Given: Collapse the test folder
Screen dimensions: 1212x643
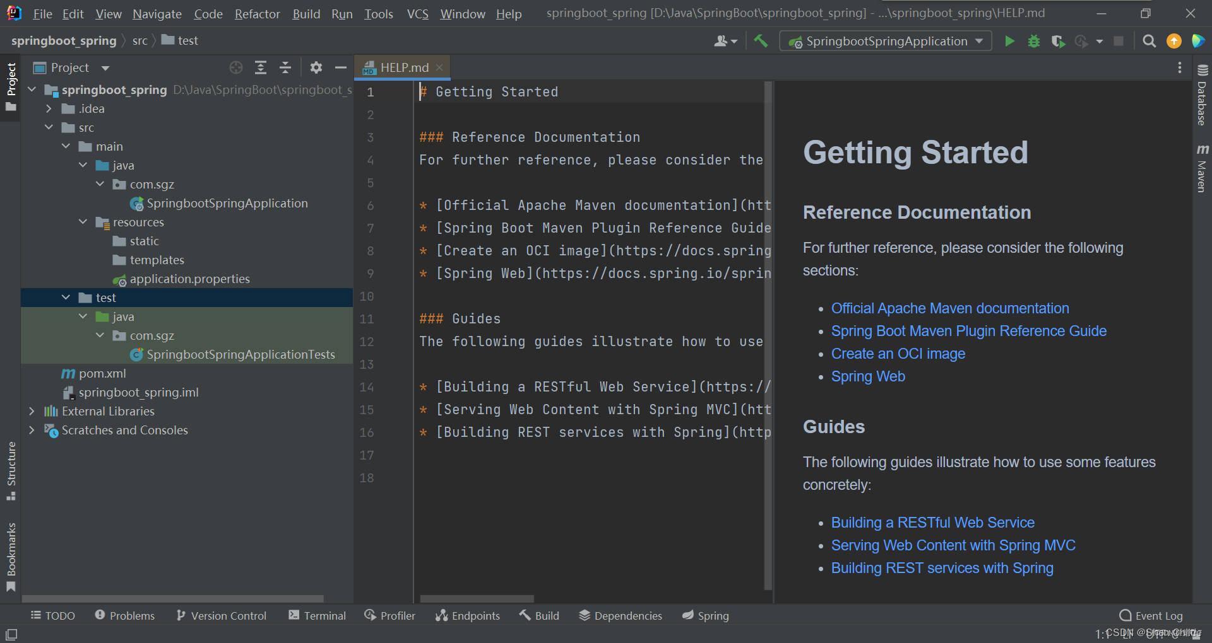Looking at the screenshot, I should point(66,298).
